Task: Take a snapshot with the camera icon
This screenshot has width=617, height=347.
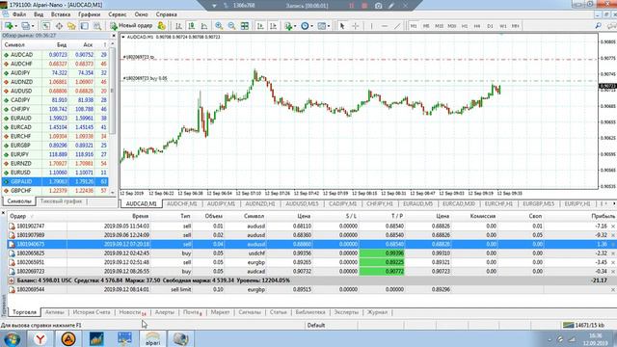Action: pyautogui.click(x=378, y=6)
